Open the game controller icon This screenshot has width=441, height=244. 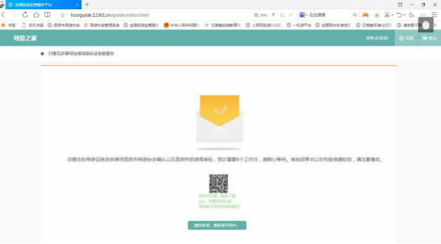point(365,15)
